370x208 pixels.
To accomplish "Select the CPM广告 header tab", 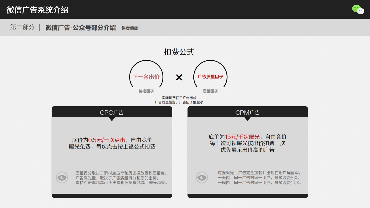I will pyautogui.click(x=247, y=112).
